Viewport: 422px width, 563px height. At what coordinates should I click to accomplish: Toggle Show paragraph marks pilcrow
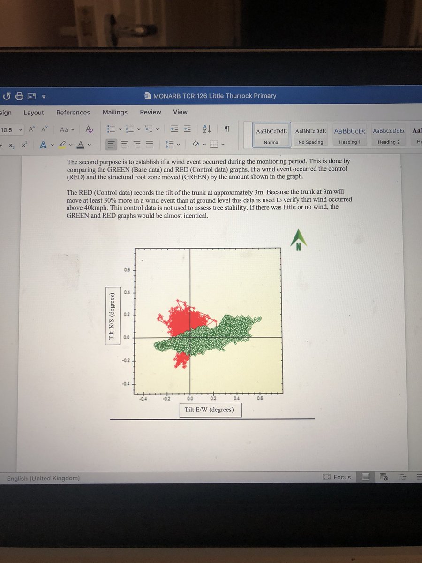click(x=226, y=129)
